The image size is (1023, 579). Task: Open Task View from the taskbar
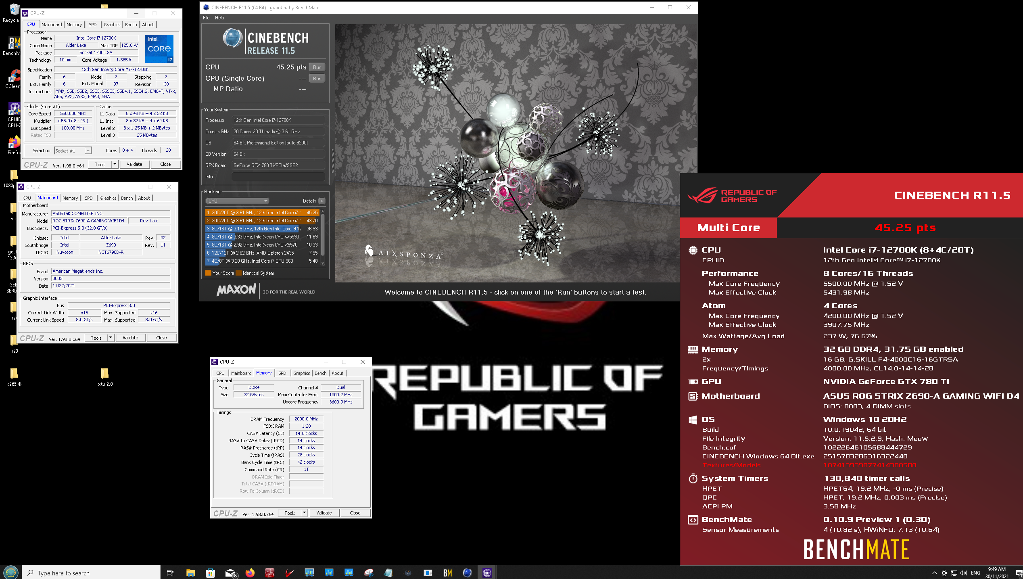pyautogui.click(x=170, y=573)
